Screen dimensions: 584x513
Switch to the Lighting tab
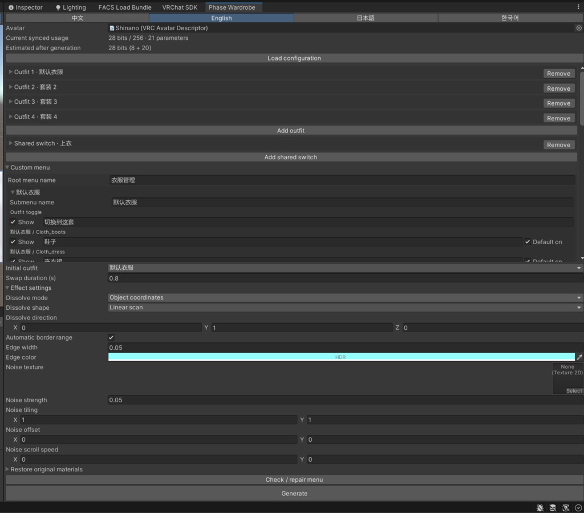pyautogui.click(x=71, y=7)
